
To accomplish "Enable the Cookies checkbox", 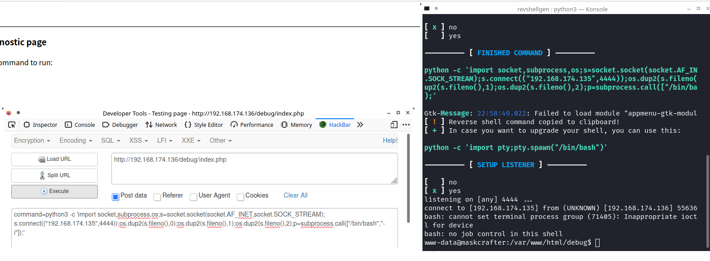I will 240,197.
